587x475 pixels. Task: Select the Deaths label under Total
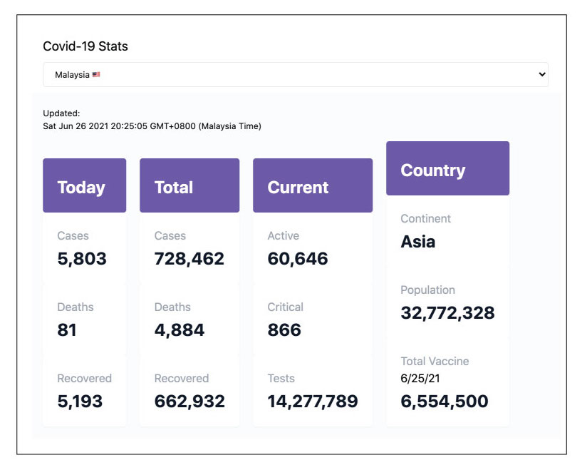coord(172,307)
